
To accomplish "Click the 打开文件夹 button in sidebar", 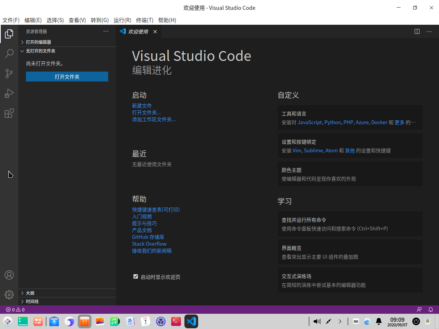I will pyautogui.click(x=67, y=77).
